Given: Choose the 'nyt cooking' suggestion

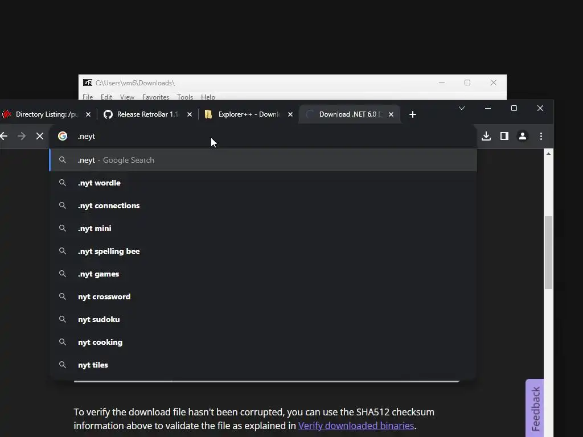Looking at the screenshot, I should (x=263, y=342).
